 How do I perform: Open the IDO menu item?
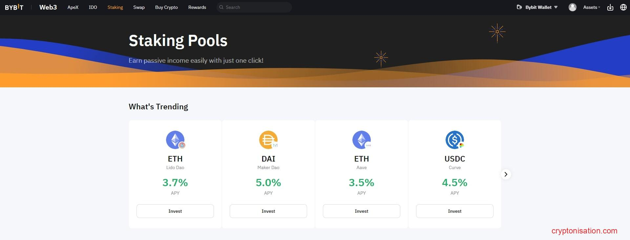tap(93, 7)
